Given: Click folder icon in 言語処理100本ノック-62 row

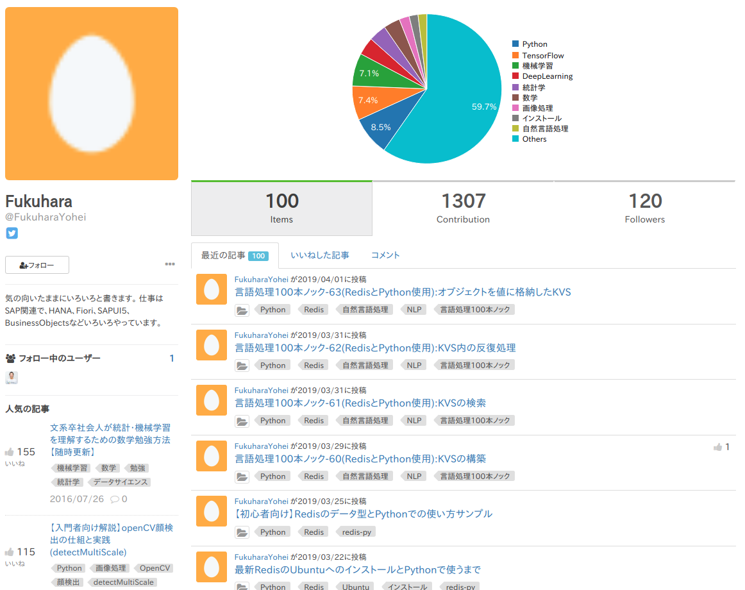Looking at the screenshot, I should tap(242, 366).
